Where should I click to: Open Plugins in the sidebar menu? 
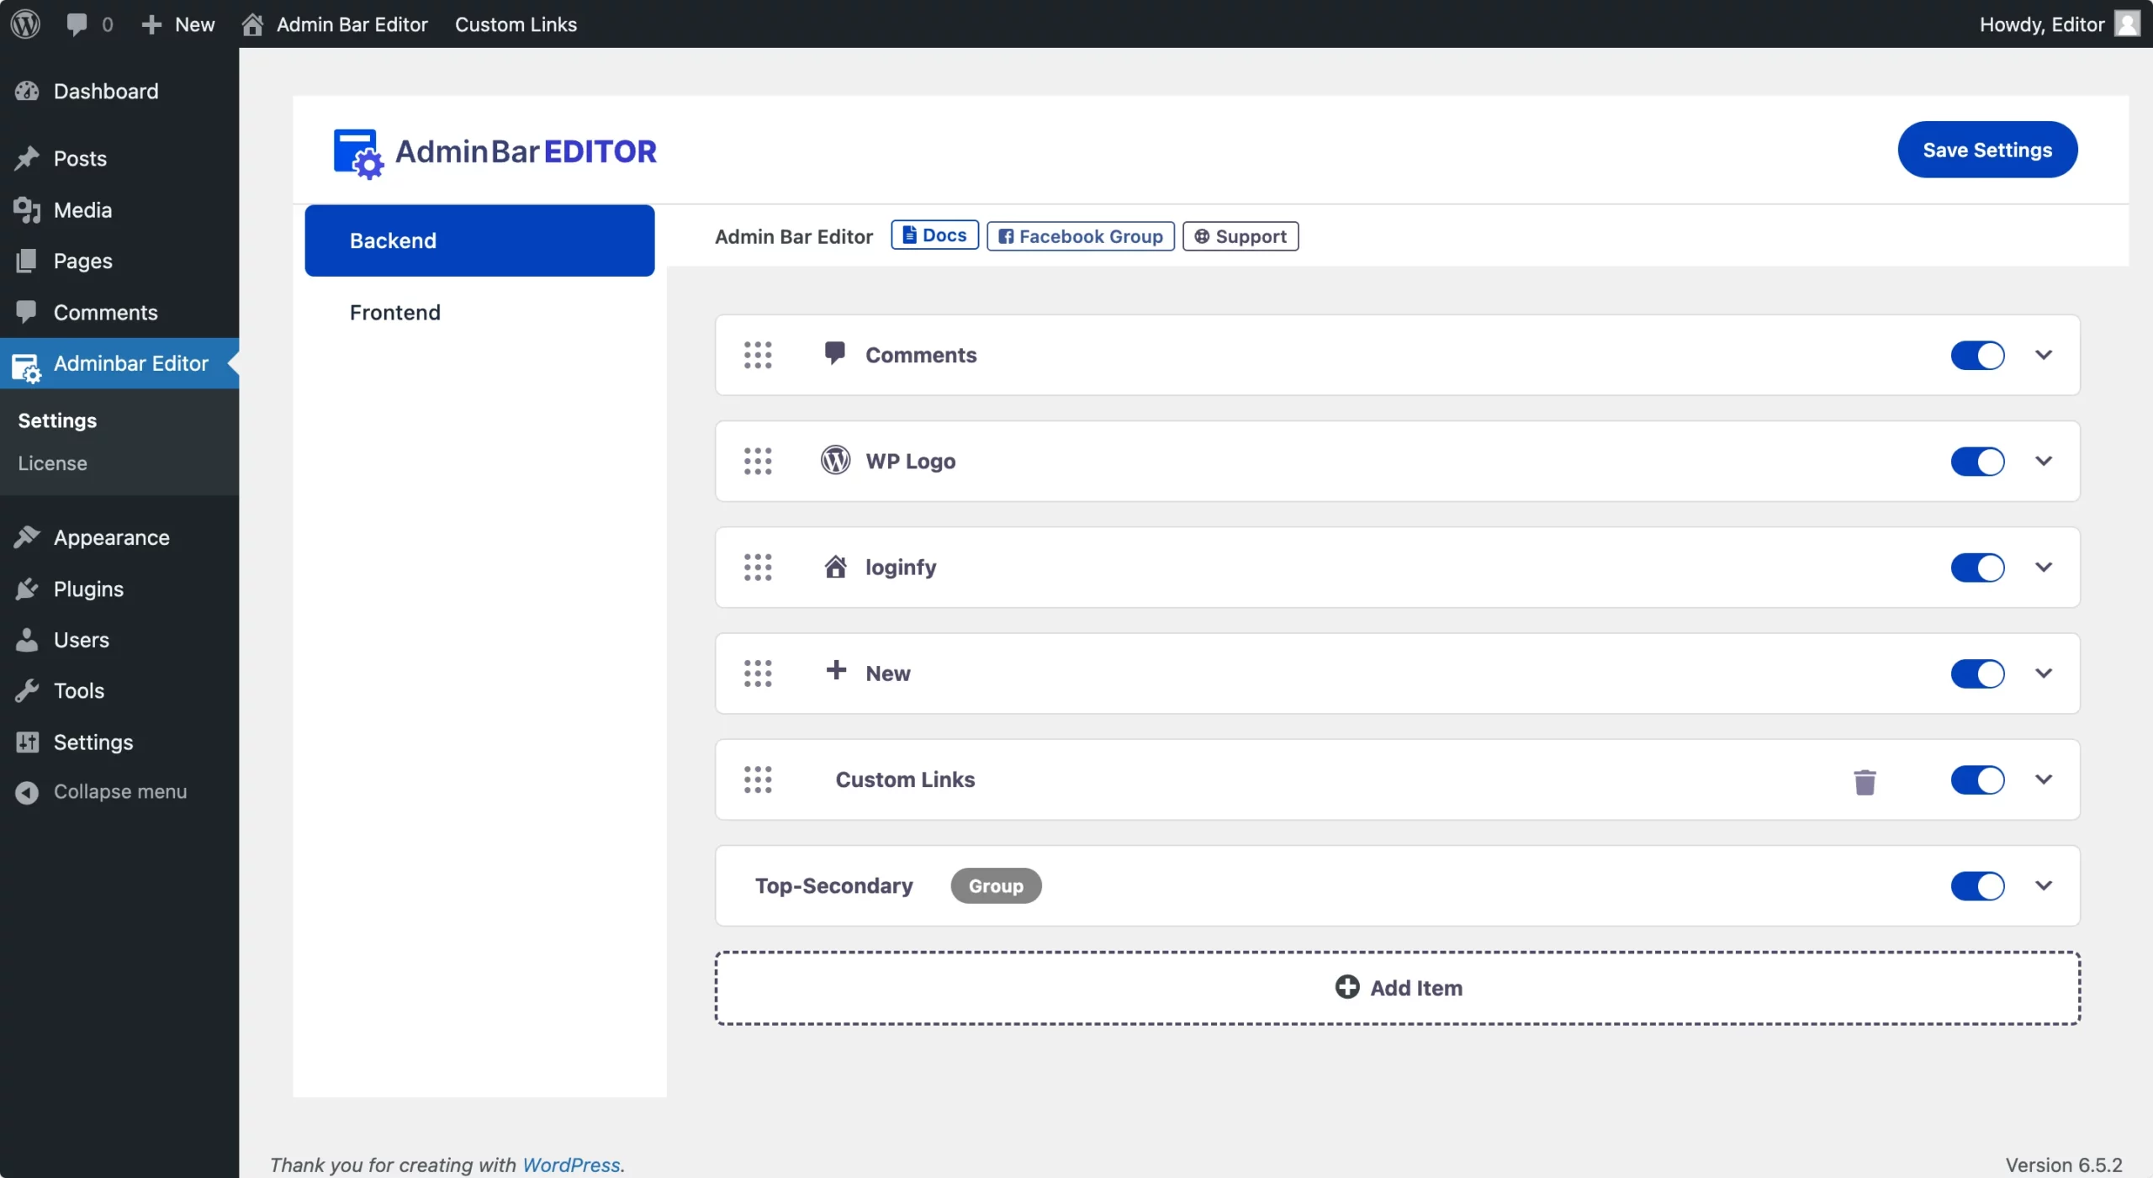click(88, 589)
